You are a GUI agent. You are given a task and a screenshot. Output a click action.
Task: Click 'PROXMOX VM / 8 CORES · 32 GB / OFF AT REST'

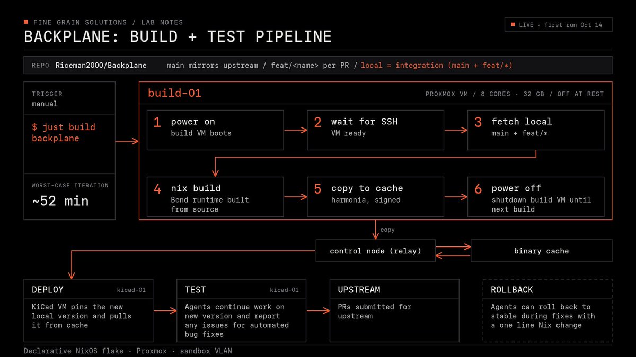click(515, 94)
